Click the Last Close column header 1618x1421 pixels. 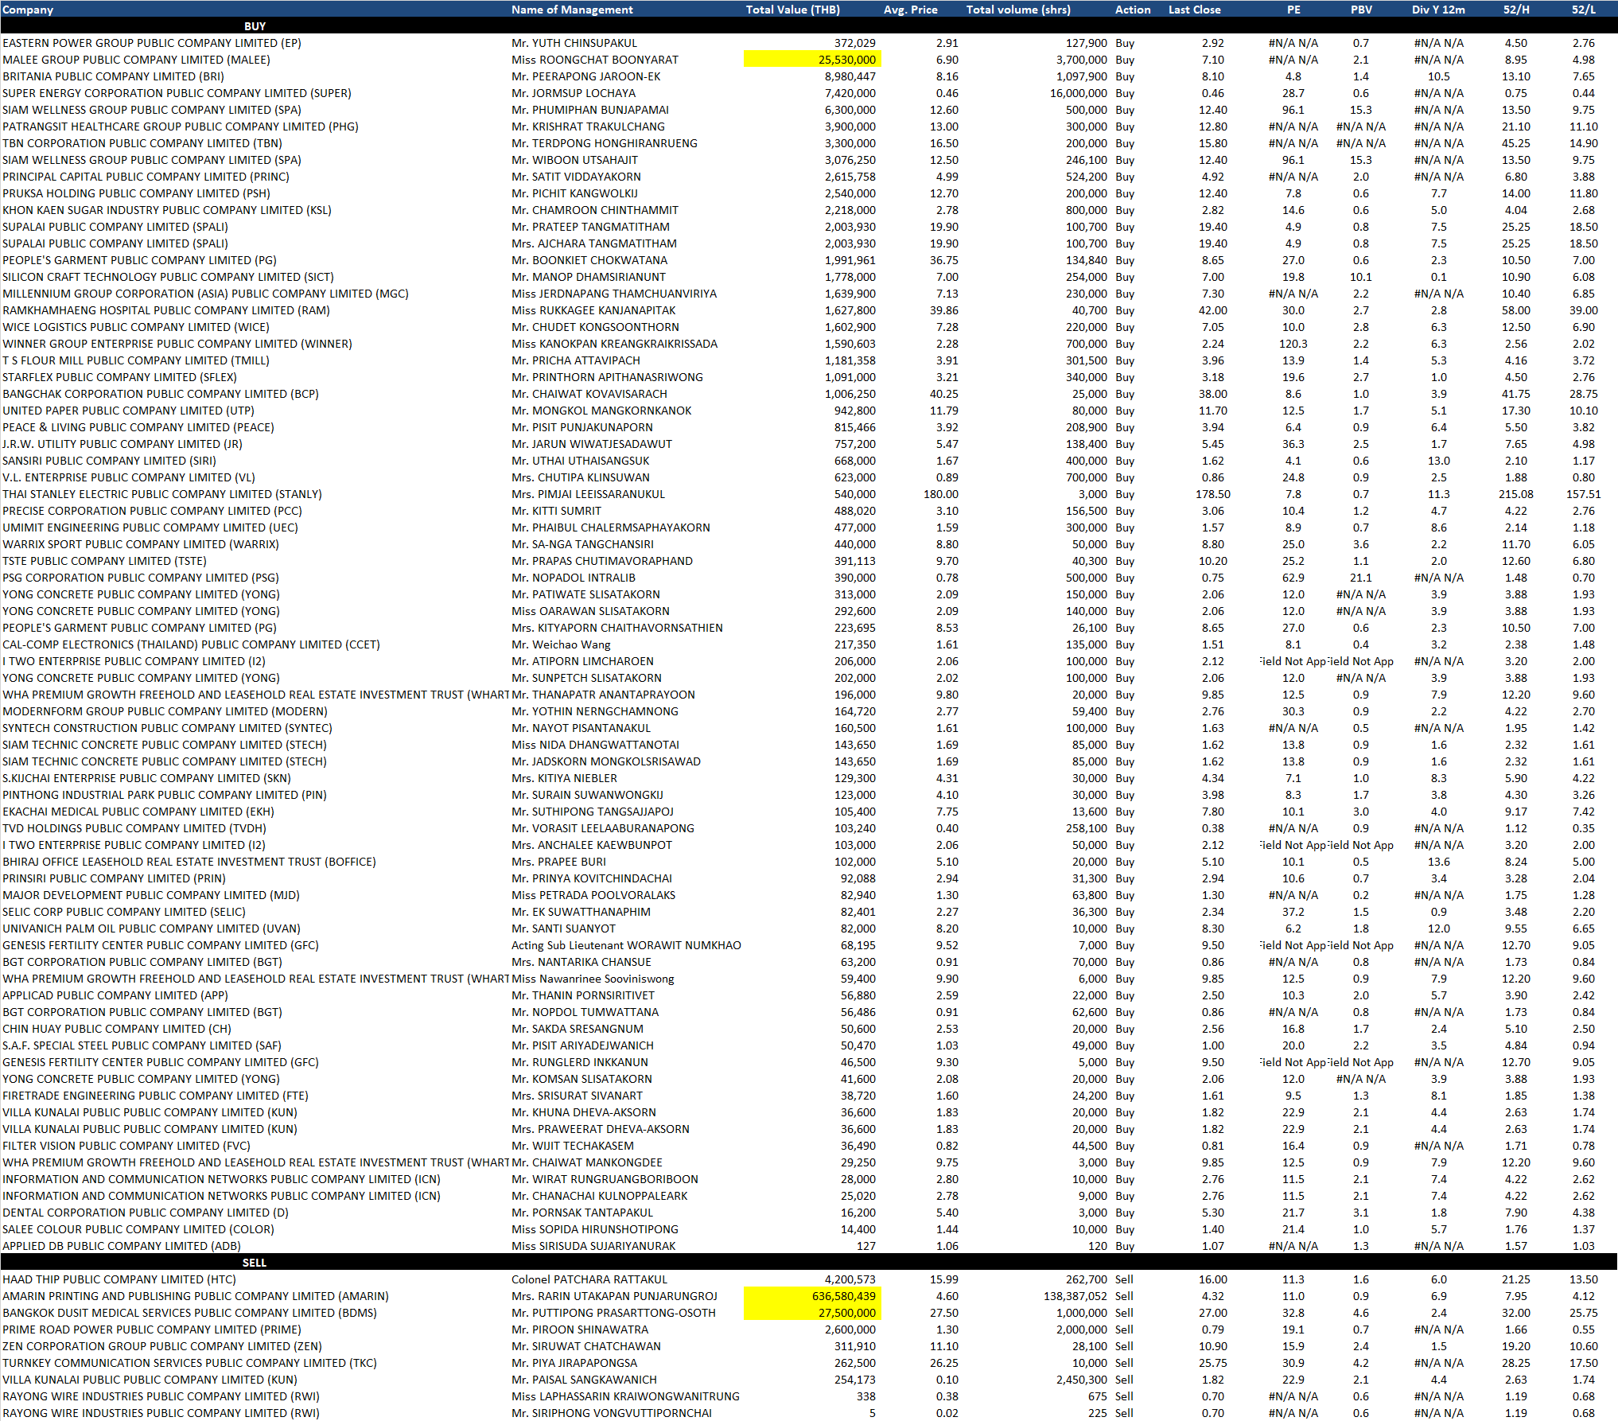(1194, 10)
